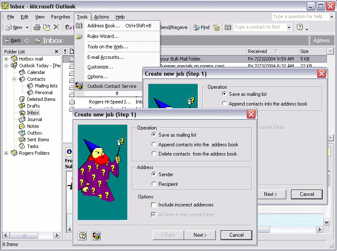Click the Address Book toolbar icon
The image size is (337, 251).
click(228, 27)
